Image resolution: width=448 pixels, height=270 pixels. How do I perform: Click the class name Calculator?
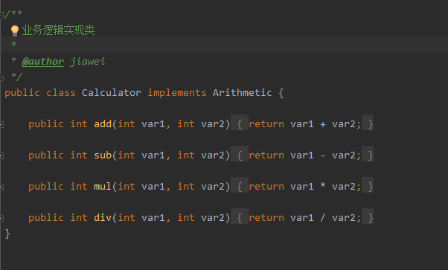pos(112,92)
